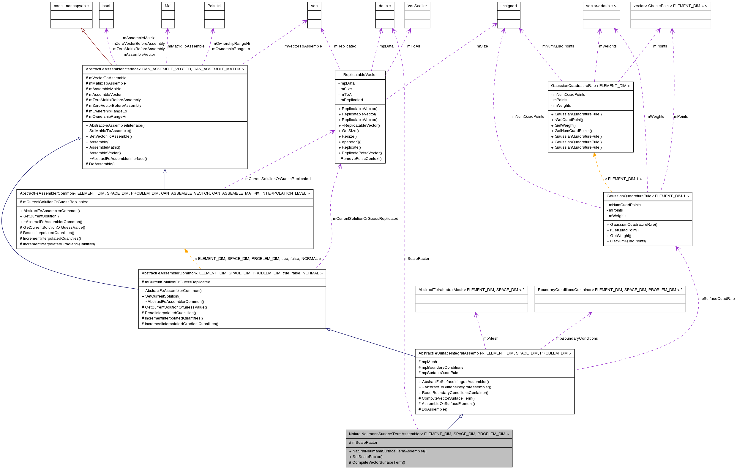Select the ReplicatableVector class title
This screenshot has height=469, width=737.
point(360,75)
